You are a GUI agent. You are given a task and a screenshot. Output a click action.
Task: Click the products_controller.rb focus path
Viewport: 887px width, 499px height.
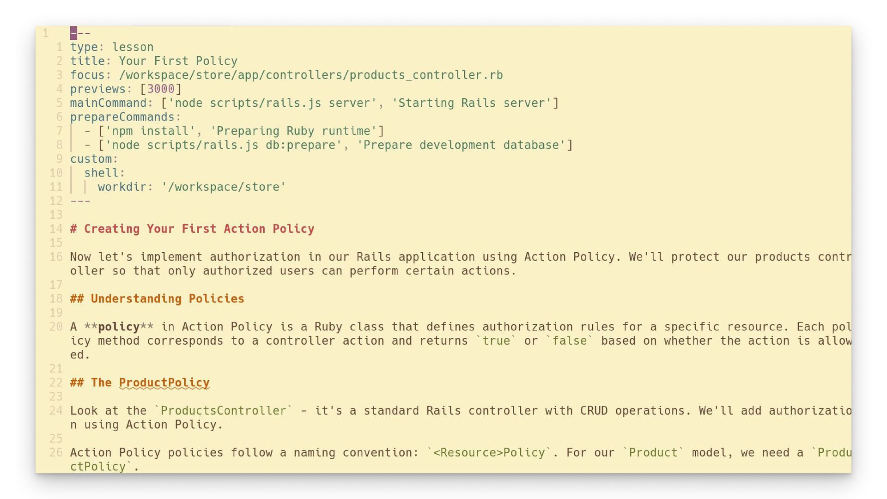tap(310, 75)
